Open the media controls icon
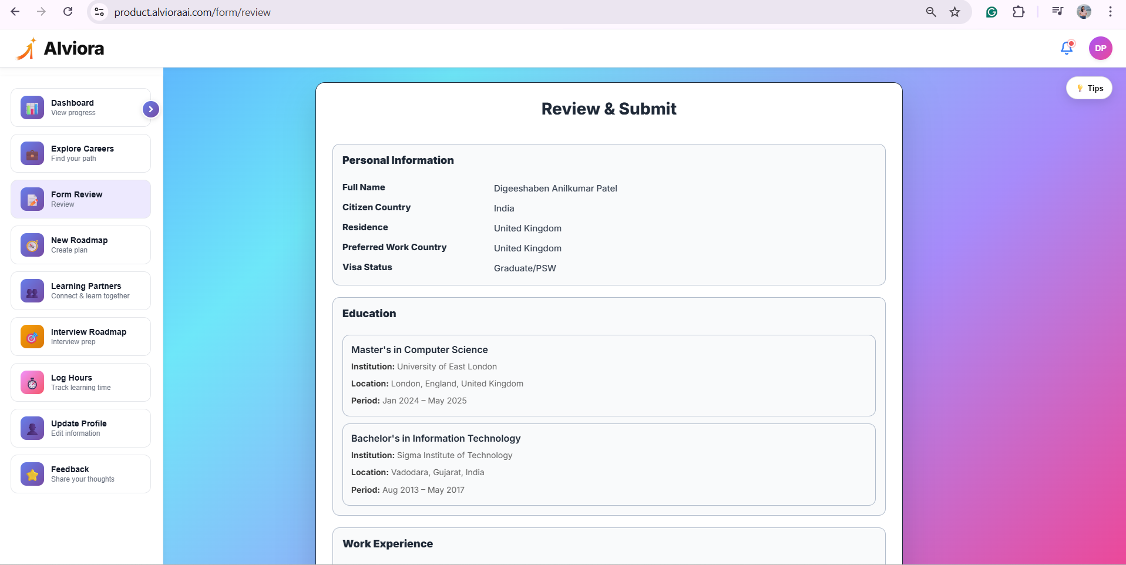This screenshot has height=565, width=1126. coord(1057,12)
